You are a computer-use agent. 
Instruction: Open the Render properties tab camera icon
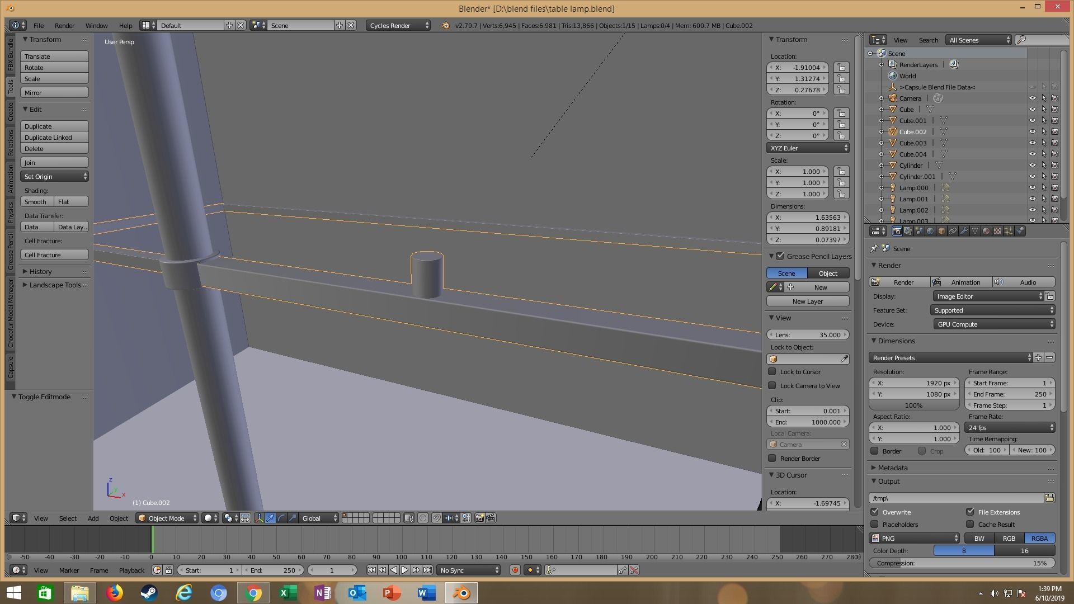tap(897, 231)
